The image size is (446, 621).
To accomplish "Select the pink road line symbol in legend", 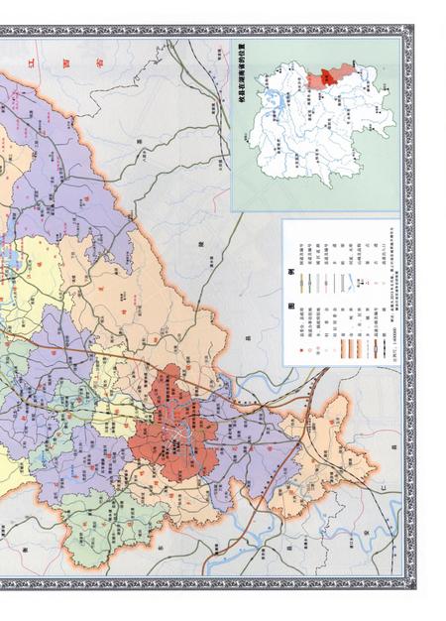I will pos(326,283).
